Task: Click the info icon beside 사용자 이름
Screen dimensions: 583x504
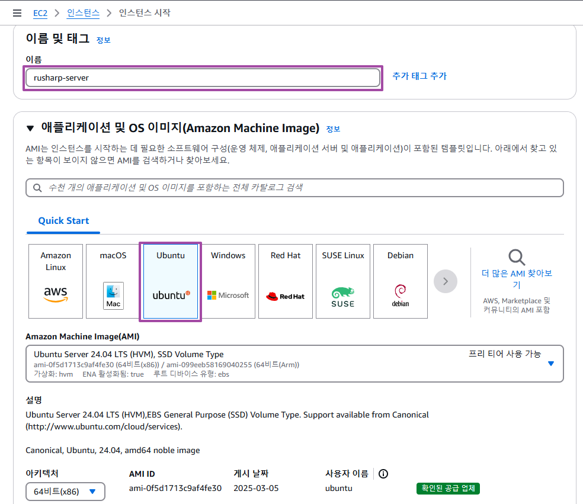Action: coord(383,474)
